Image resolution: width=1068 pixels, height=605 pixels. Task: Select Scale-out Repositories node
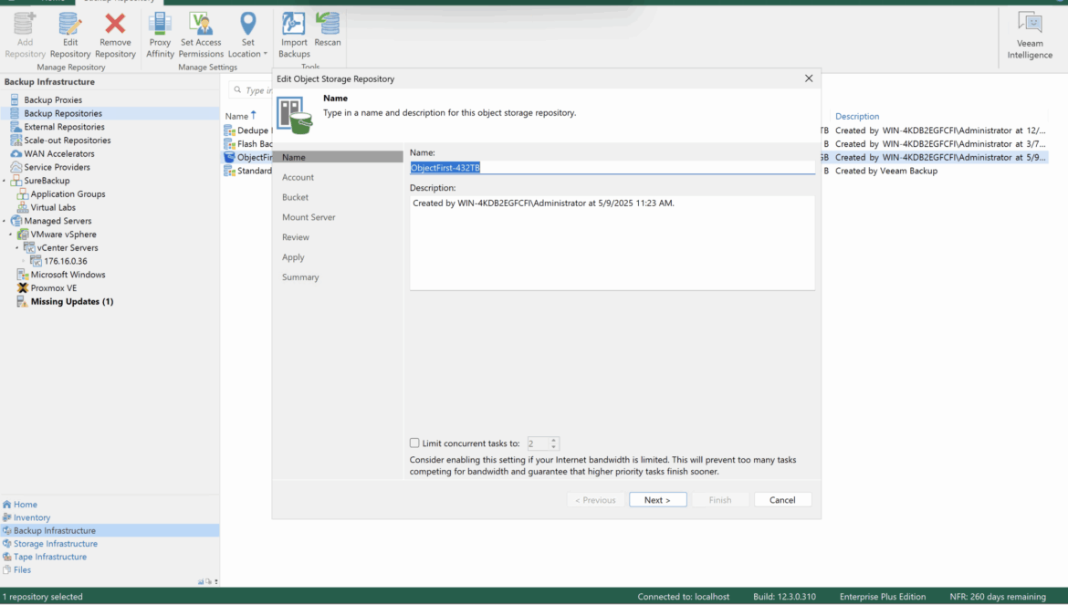pos(67,141)
